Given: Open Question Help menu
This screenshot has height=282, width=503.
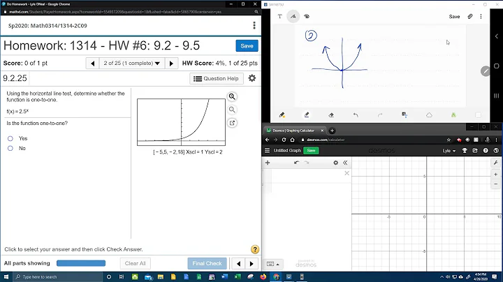Looking at the screenshot, I should tap(217, 78).
